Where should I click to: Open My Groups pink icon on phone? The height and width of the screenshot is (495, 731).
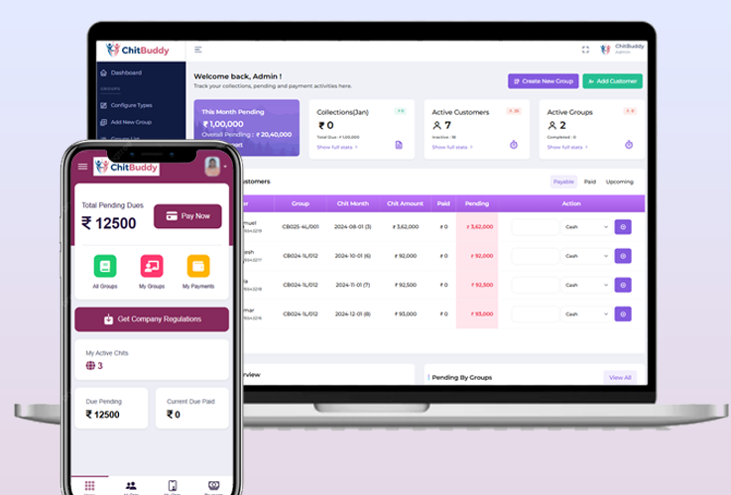pos(152,266)
